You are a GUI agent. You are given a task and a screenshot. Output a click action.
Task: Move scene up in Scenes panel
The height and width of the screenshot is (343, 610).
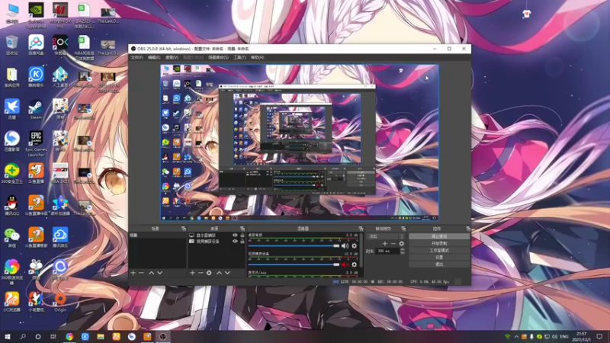[x=151, y=273]
